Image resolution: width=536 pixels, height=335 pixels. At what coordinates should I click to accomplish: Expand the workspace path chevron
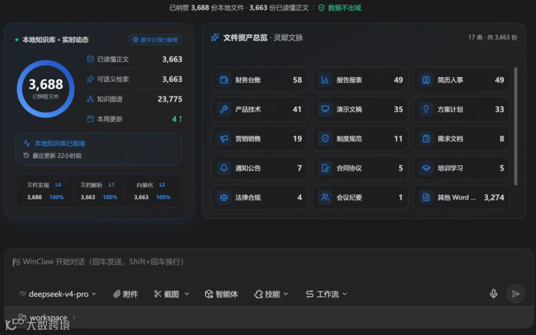pos(74,317)
